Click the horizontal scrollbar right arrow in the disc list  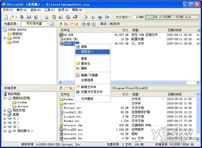coord(198,82)
